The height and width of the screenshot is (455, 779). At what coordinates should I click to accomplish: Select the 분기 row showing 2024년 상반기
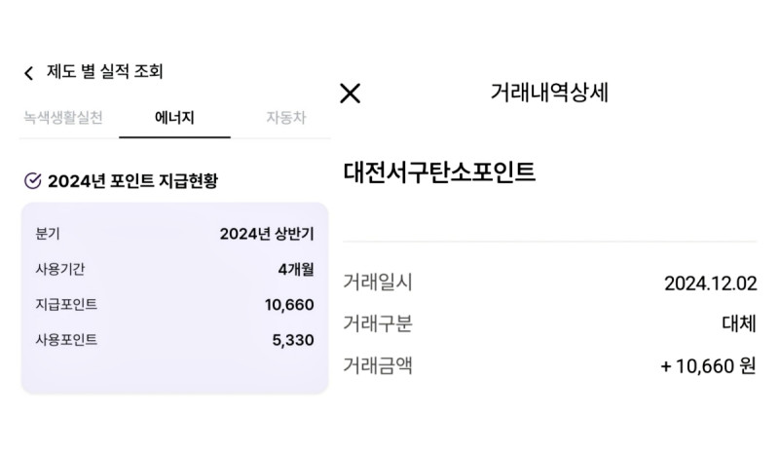(175, 234)
